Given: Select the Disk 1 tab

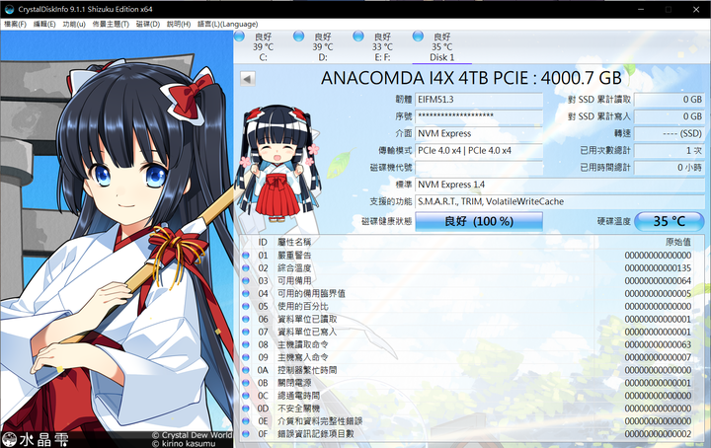Looking at the screenshot, I should point(441,46).
